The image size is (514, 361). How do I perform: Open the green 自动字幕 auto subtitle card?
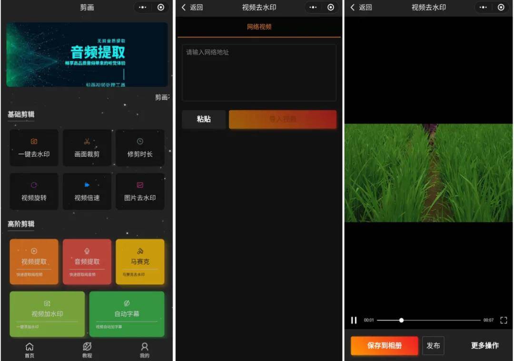(127, 314)
